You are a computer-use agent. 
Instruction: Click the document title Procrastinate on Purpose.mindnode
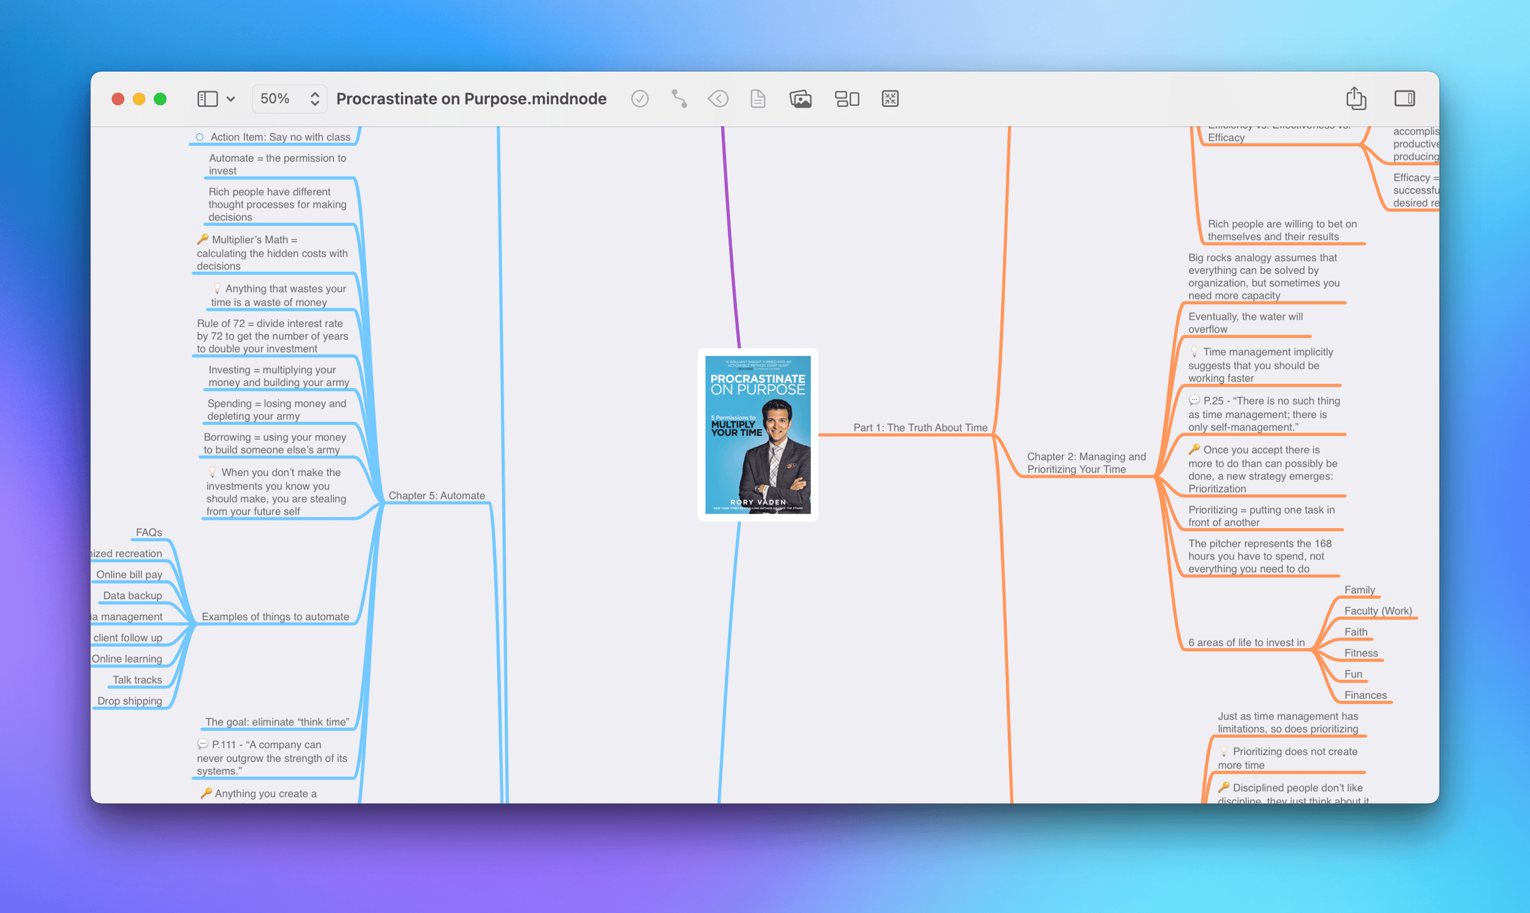point(471,99)
